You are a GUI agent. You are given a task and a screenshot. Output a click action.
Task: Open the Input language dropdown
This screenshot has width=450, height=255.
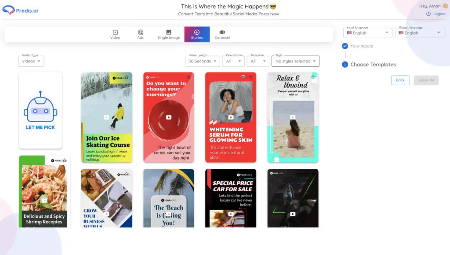368,33
